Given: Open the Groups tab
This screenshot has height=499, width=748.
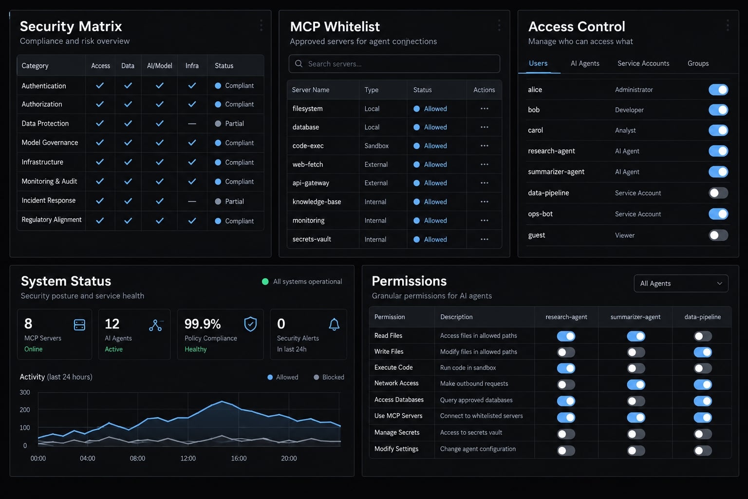Looking at the screenshot, I should click(x=698, y=63).
